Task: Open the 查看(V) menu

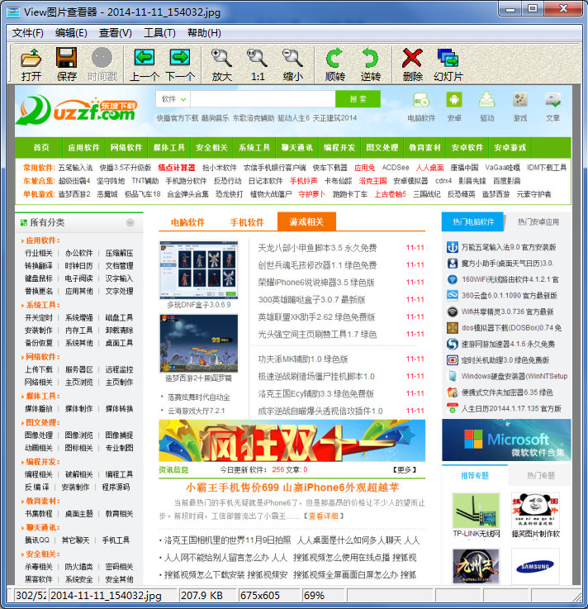Action: pyautogui.click(x=116, y=33)
